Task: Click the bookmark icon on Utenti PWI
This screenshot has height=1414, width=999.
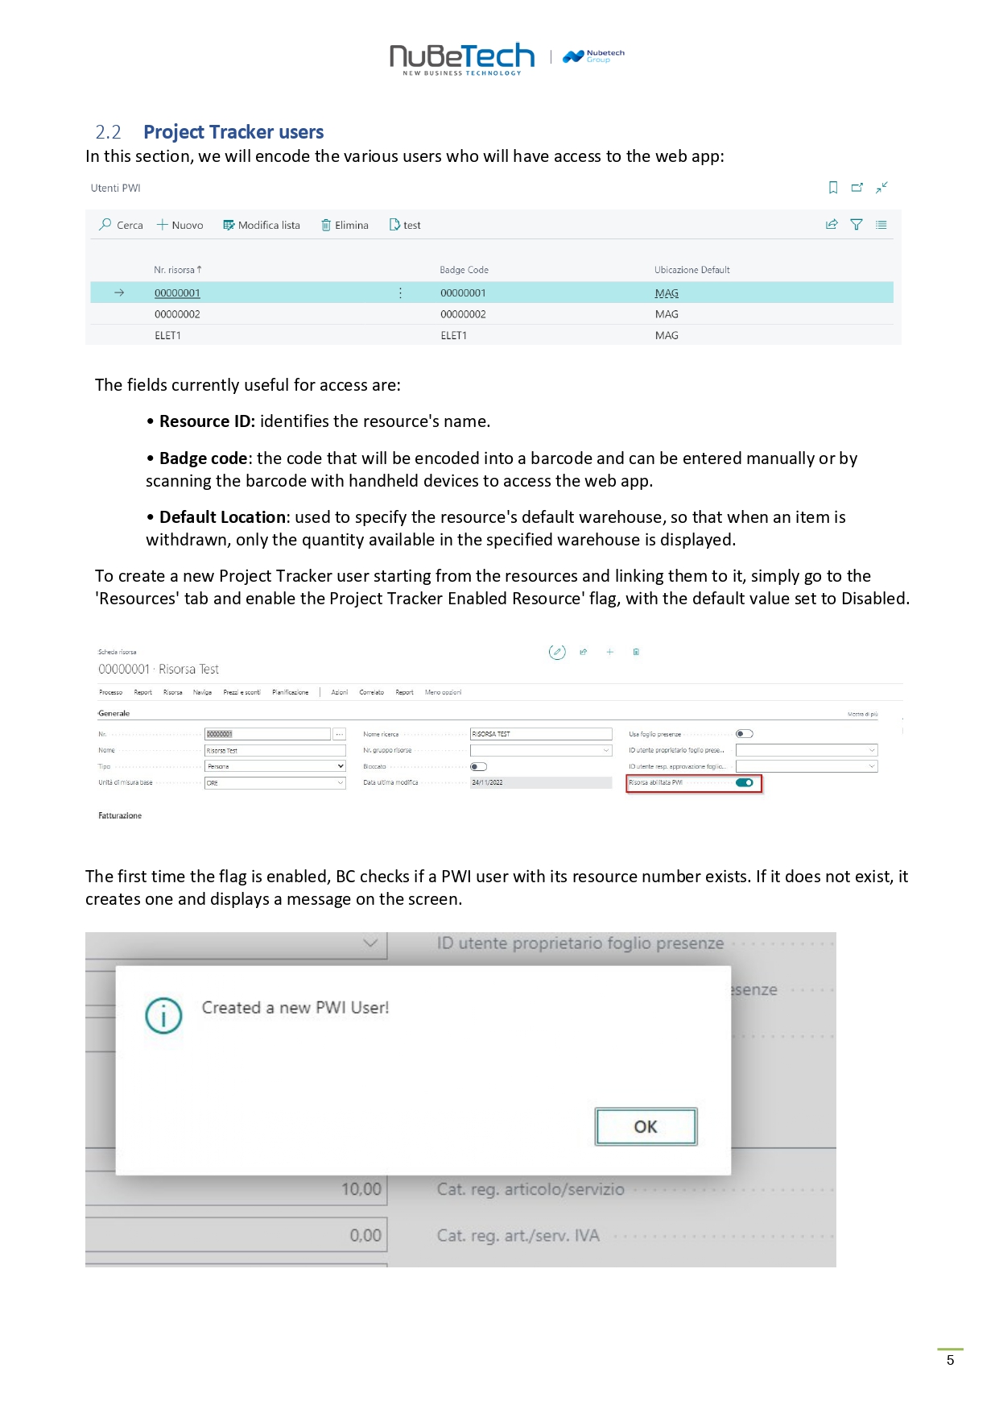Action: pos(833,188)
